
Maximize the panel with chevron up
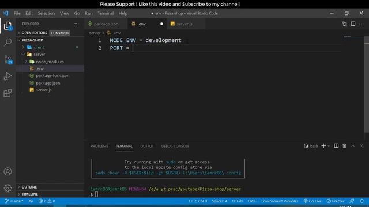tap(353, 146)
